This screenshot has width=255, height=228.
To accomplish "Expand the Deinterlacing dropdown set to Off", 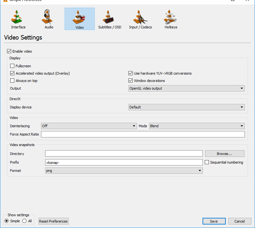I will coord(89,126).
